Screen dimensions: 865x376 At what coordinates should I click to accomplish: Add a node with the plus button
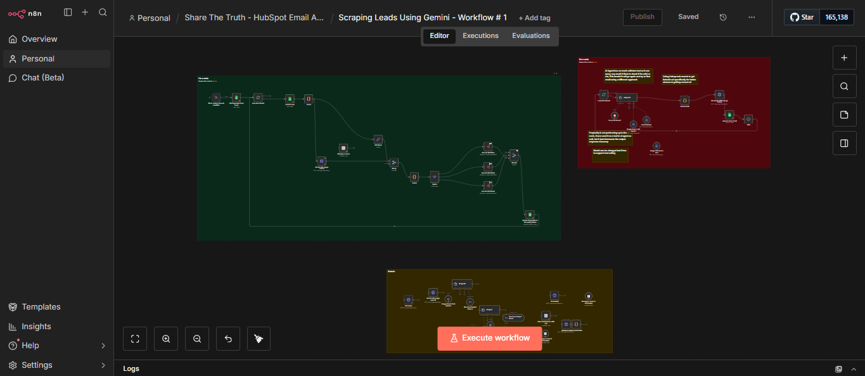[x=843, y=58]
